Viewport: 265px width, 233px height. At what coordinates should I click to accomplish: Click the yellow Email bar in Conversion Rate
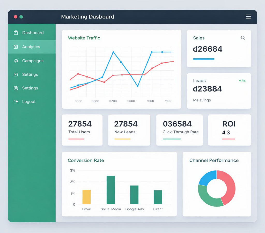click(86, 197)
